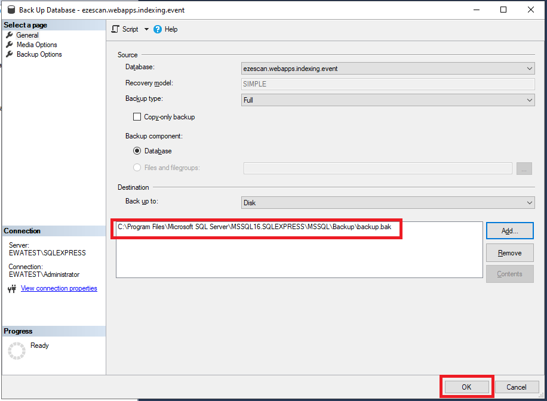This screenshot has width=547, height=401.
Task: Enable the Copy-only backup checkbox
Action: point(137,117)
